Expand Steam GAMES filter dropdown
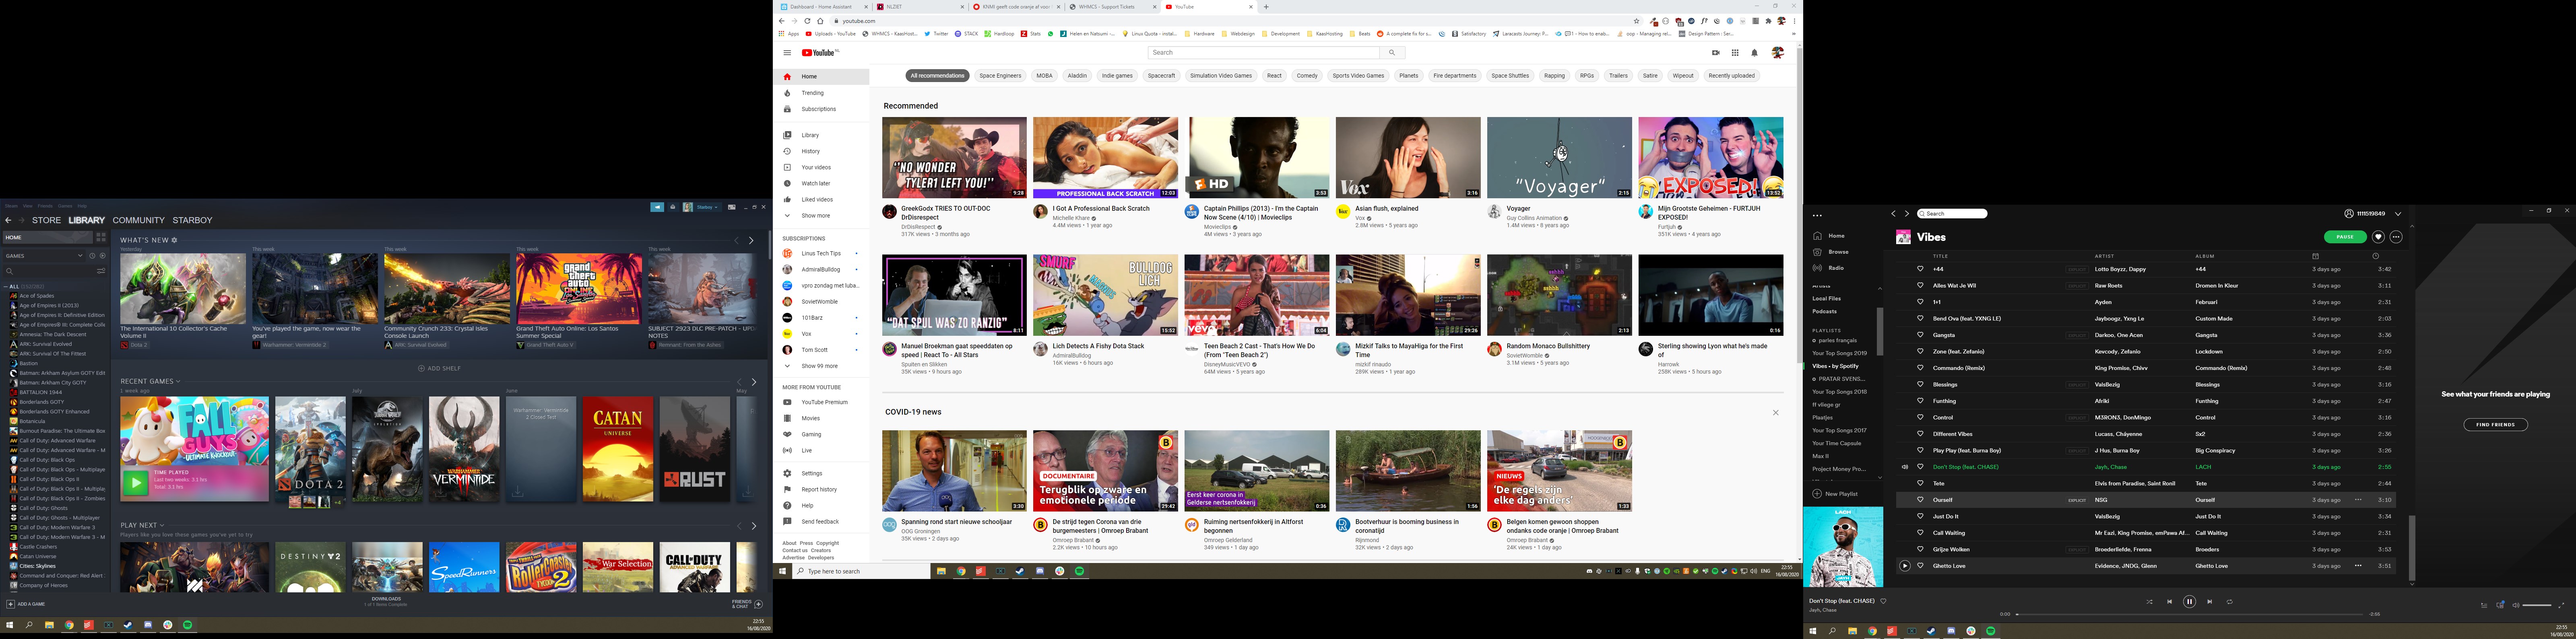 click(x=80, y=256)
